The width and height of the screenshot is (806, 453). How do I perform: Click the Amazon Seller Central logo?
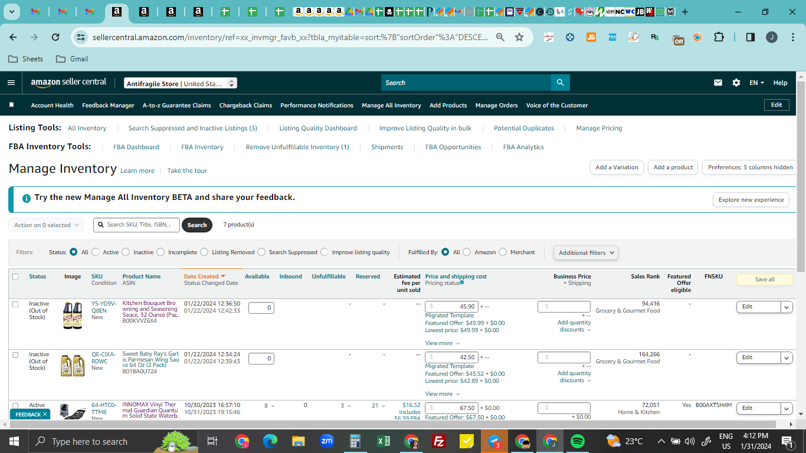tap(68, 83)
